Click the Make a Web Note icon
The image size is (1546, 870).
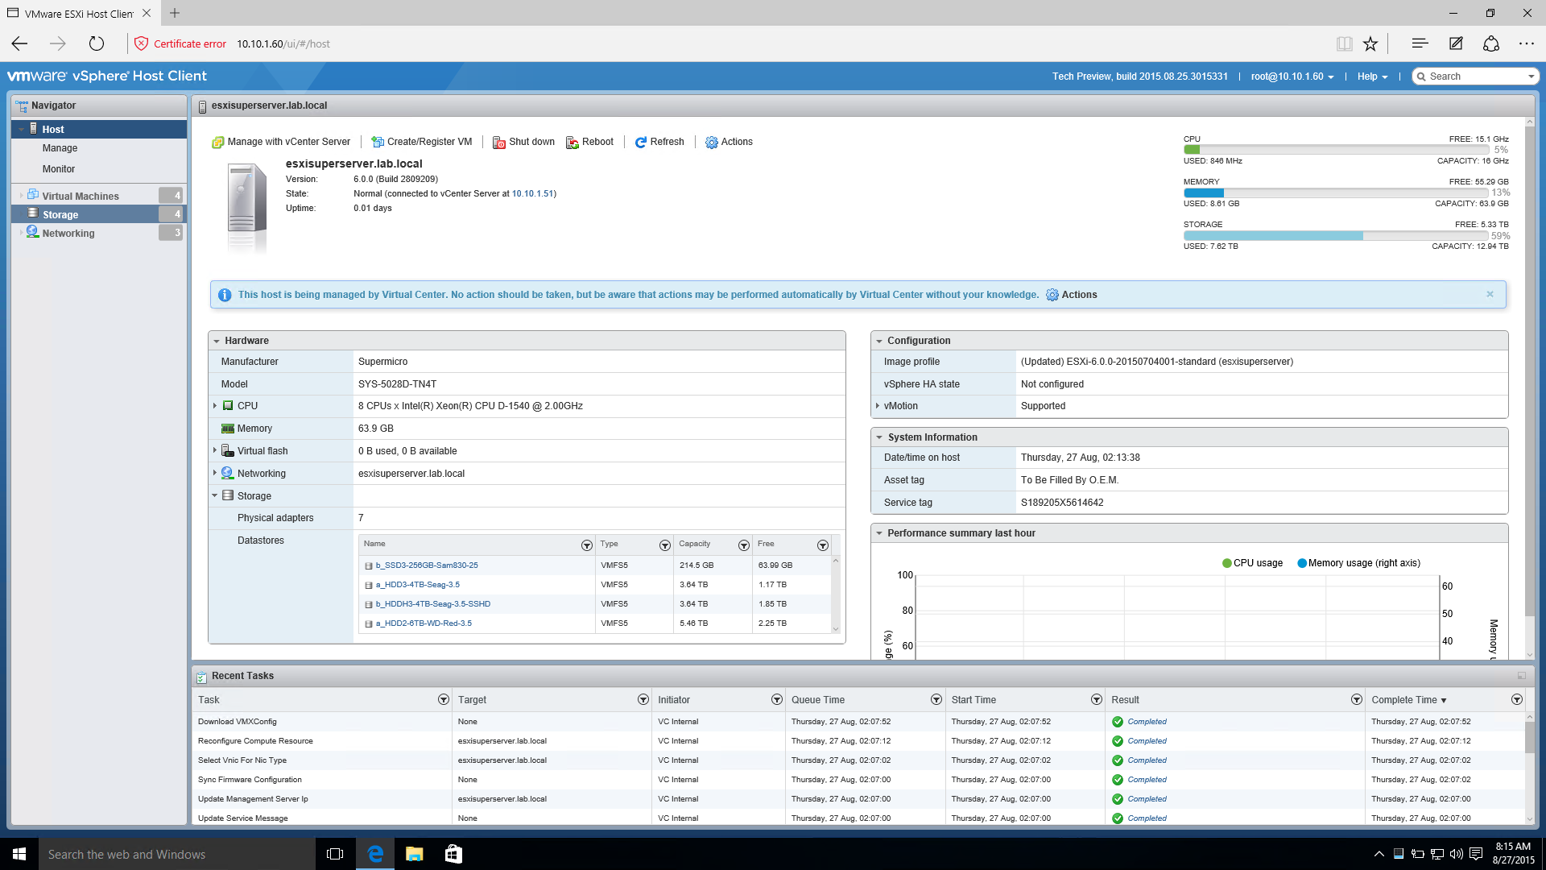(1456, 43)
